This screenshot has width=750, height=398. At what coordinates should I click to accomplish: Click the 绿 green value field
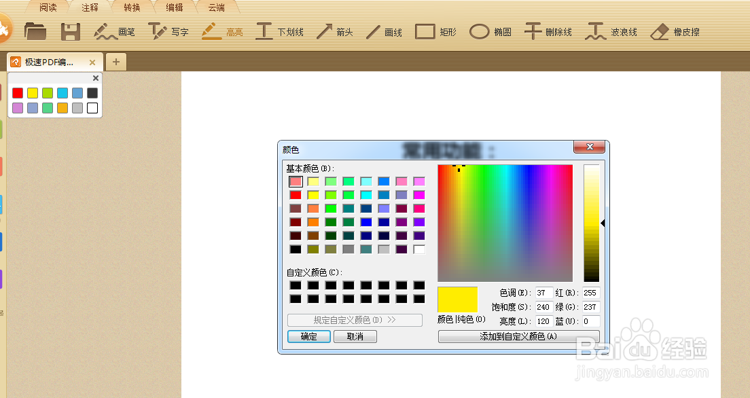click(591, 307)
